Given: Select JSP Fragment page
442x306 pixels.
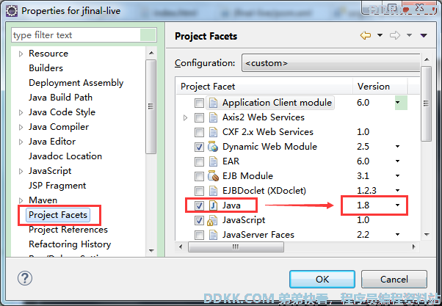Looking at the screenshot, I should (x=57, y=186).
